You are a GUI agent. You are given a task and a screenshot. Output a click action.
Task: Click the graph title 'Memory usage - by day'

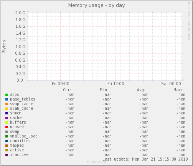click(x=96, y=5)
